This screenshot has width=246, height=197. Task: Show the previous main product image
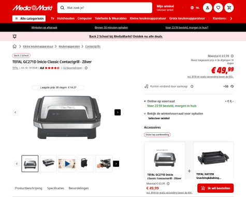[15, 112]
